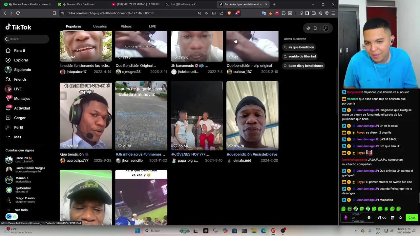Search suggestion 'ay que bendicion'

tap(299, 47)
